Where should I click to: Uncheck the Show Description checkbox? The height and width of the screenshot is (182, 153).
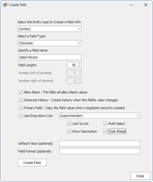coord(69,131)
